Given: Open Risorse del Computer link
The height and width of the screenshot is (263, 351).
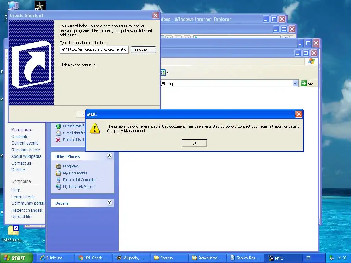Looking at the screenshot, I should click(x=80, y=180).
